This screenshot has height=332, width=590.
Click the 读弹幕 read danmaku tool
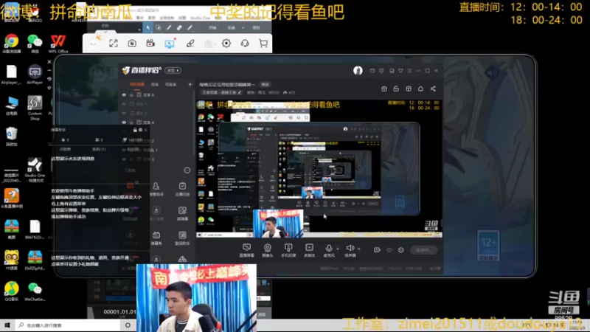click(182, 213)
